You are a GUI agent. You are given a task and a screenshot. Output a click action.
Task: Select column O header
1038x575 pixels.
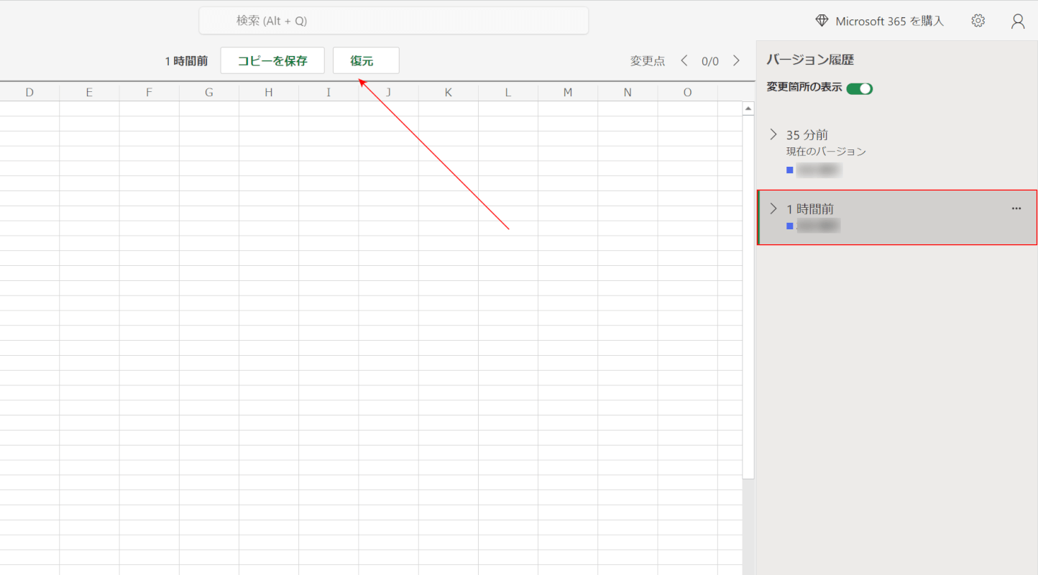[x=687, y=92]
